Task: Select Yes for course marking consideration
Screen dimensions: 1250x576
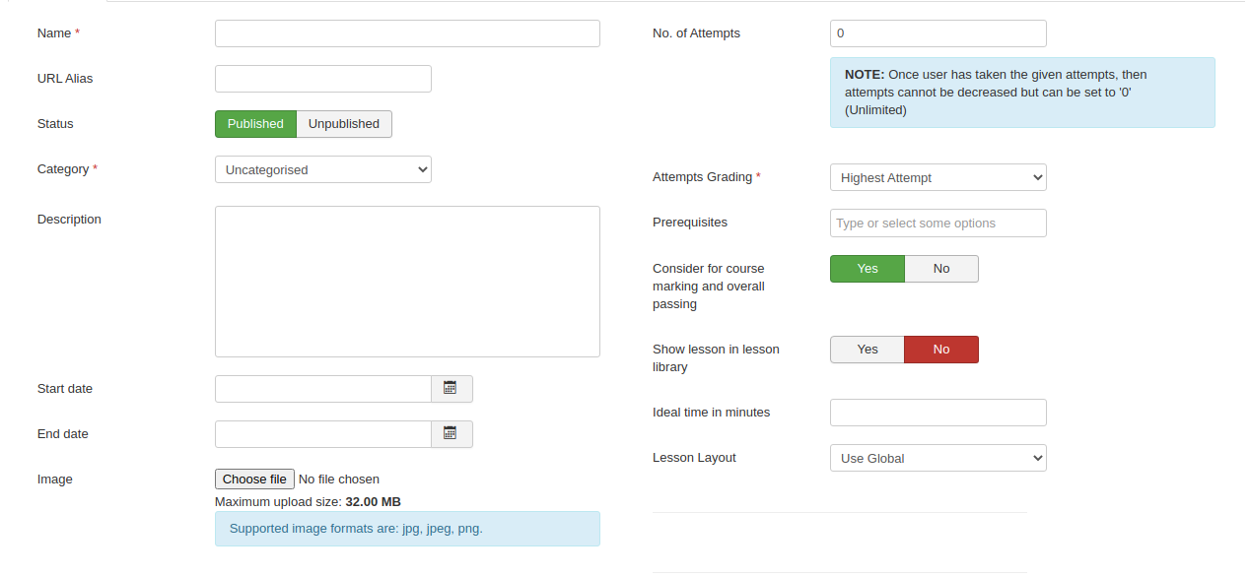Action: coord(867,269)
